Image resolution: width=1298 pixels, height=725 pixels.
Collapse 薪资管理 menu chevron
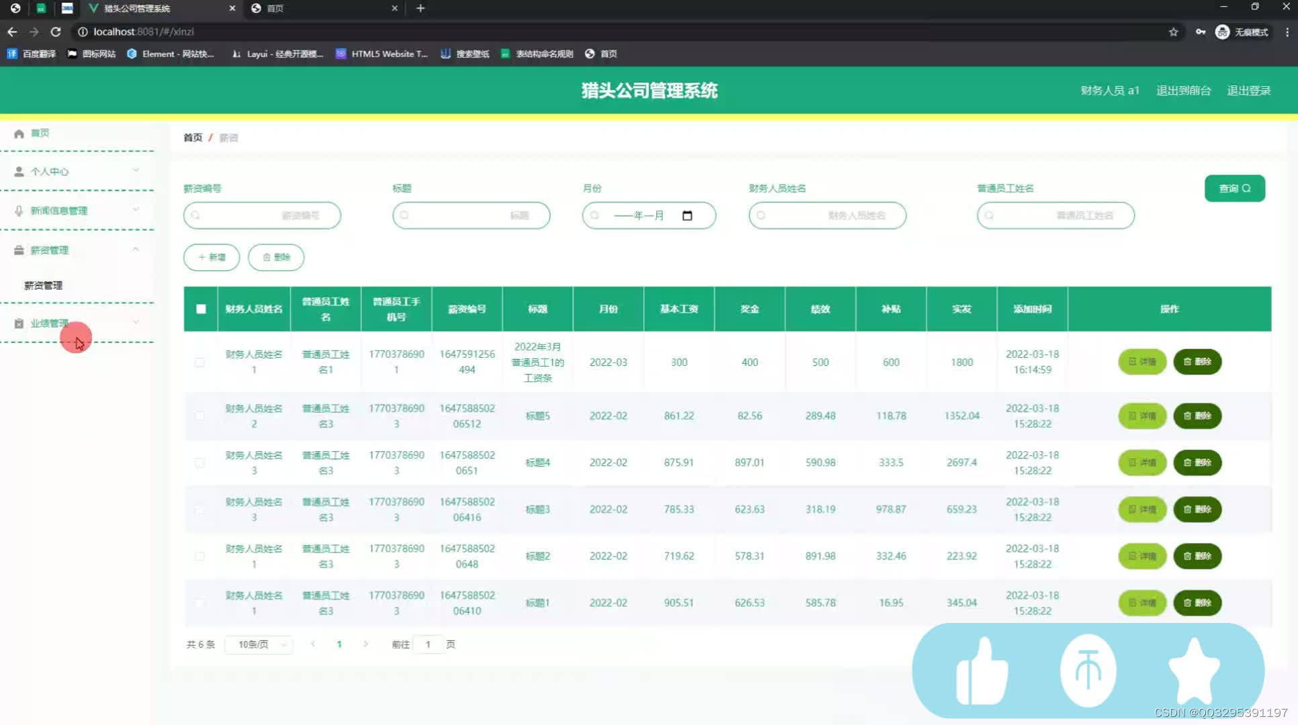click(x=136, y=249)
